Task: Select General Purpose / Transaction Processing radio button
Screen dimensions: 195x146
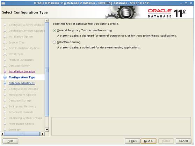Action: pos(55,30)
